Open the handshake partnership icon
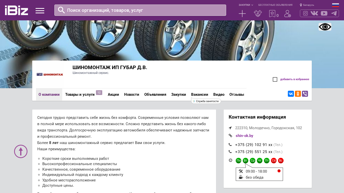This screenshot has width=344, height=193. click(258, 14)
